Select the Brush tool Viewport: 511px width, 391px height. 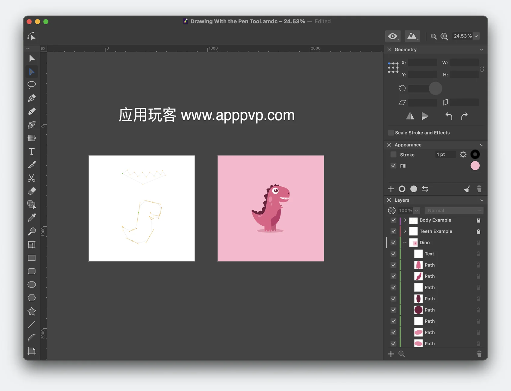click(x=32, y=164)
